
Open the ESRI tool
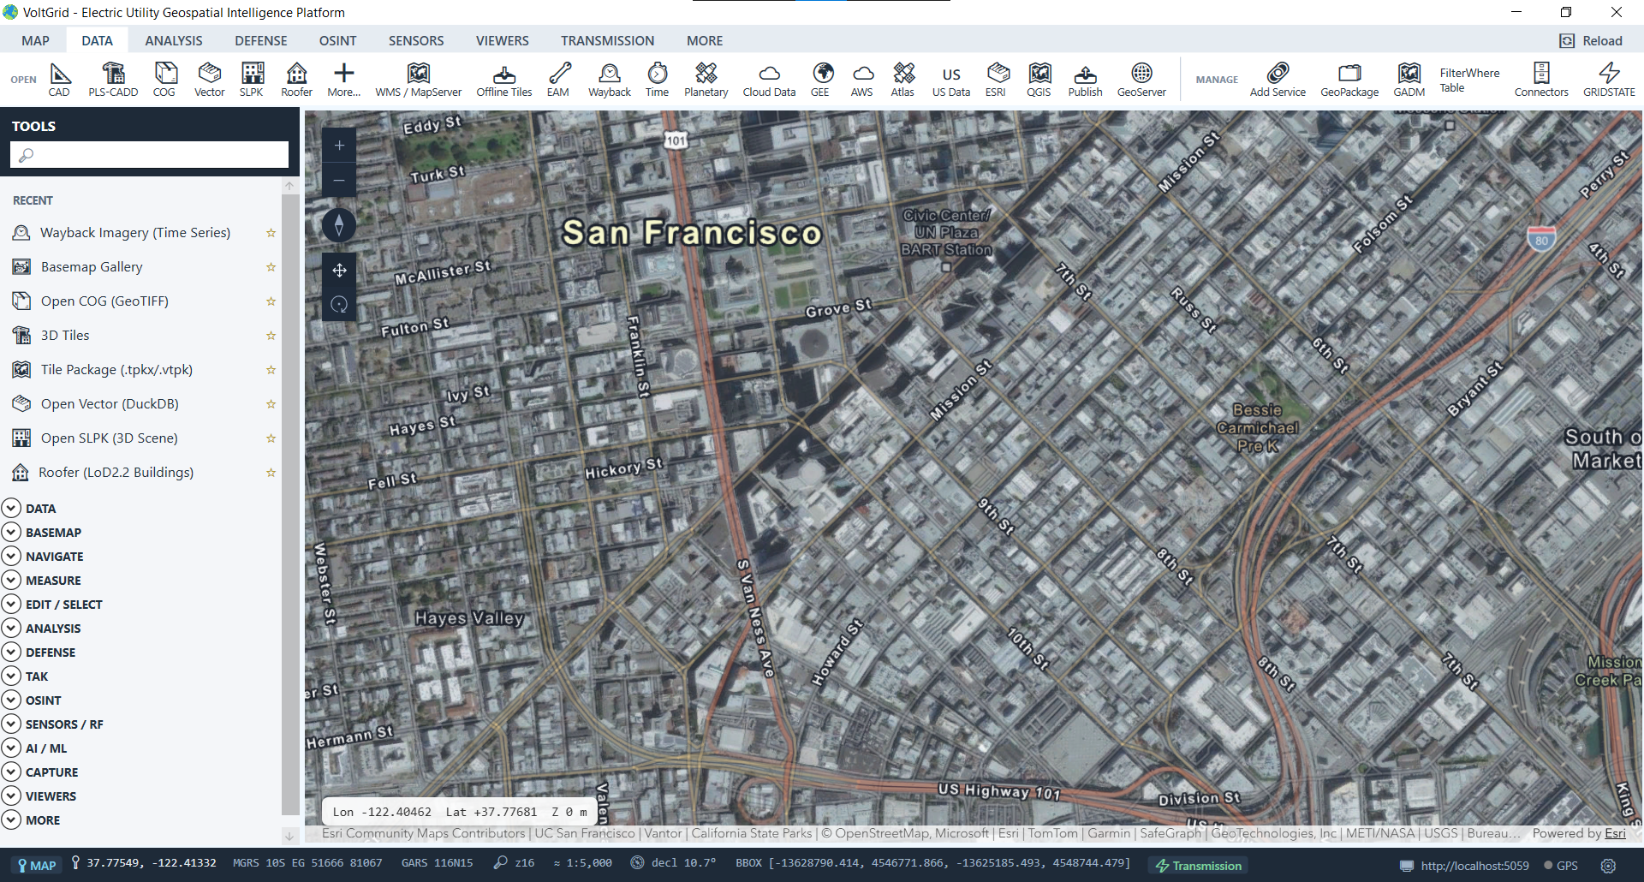pos(996,80)
